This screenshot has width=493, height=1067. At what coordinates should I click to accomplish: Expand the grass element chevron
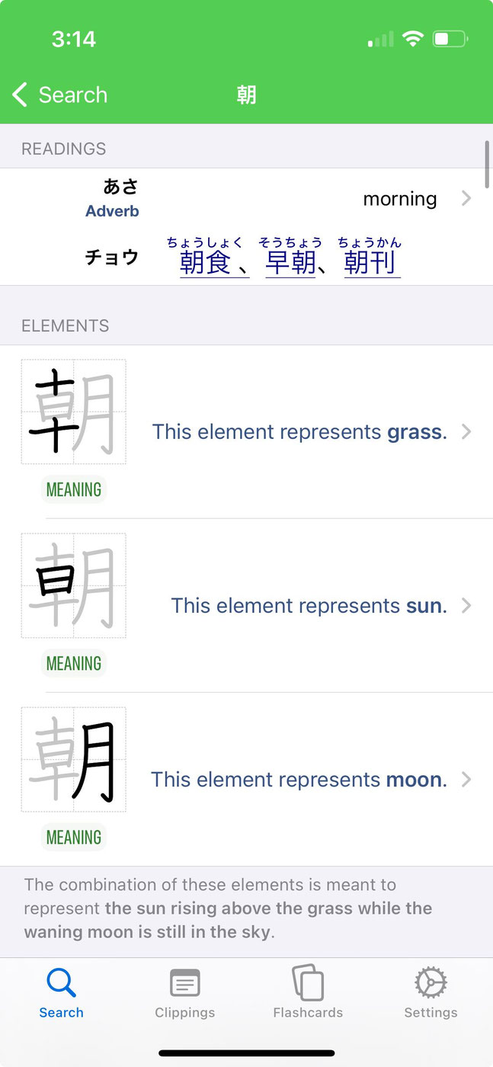466,432
